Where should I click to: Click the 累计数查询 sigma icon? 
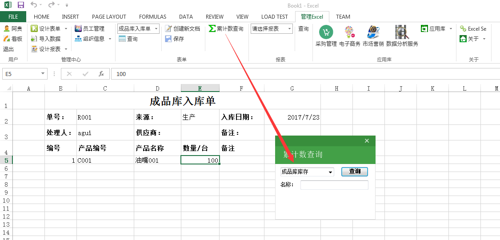click(x=212, y=29)
